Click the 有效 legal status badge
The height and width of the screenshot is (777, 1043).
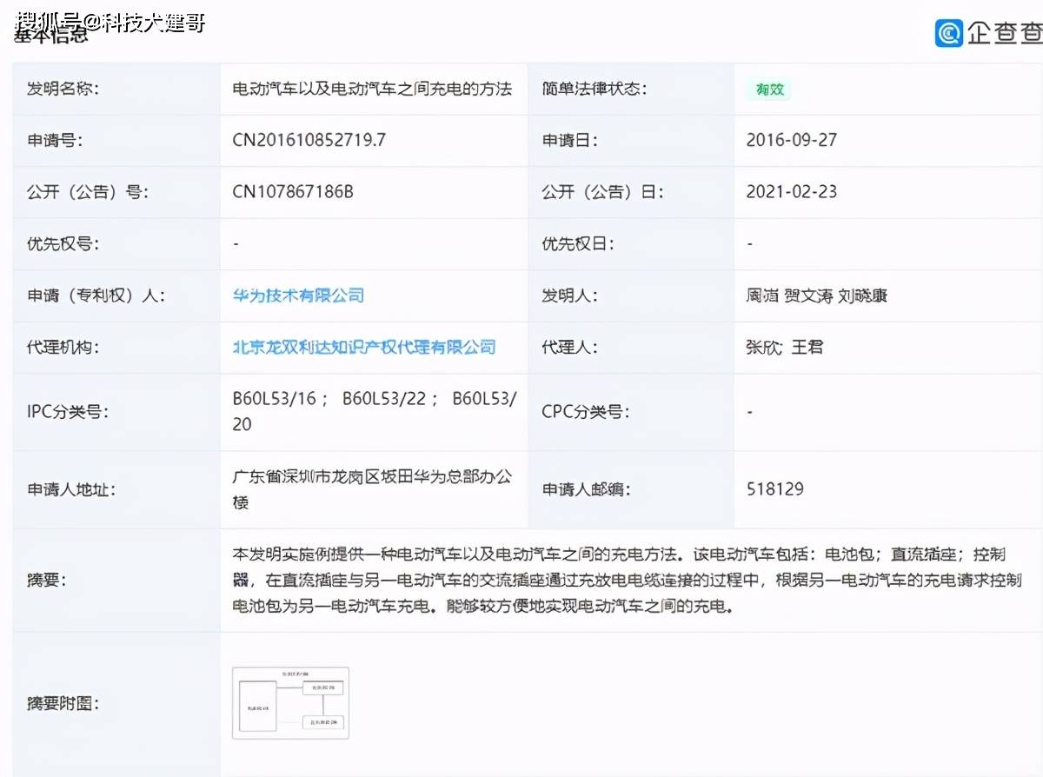click(769, 89)
